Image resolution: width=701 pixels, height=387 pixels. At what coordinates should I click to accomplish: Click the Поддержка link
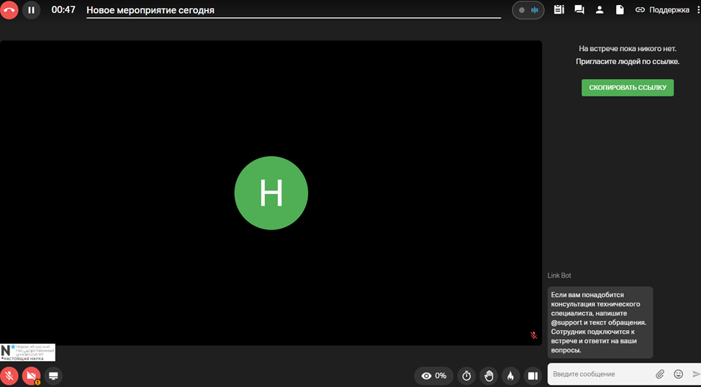pos(662,10)
